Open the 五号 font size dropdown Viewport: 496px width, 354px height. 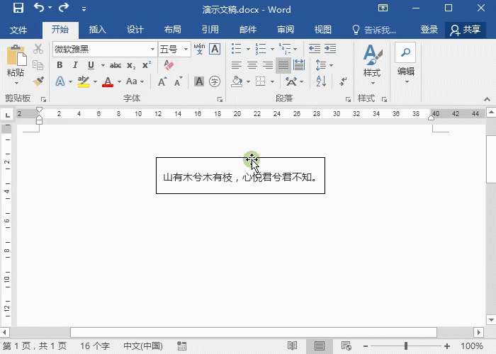tap(186, 50)
